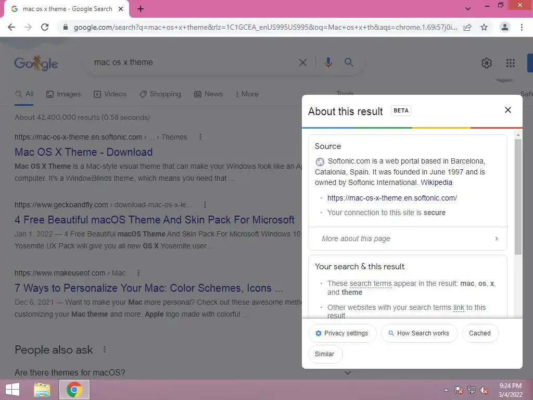This screenshot has height=400, width=533.
Task: Open 'Mac OS X Theme - Download' result
Action: 84,152
